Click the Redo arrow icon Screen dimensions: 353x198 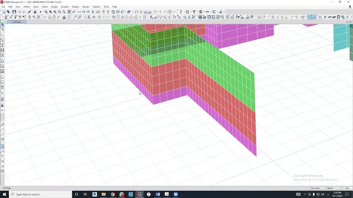[24, 12]
